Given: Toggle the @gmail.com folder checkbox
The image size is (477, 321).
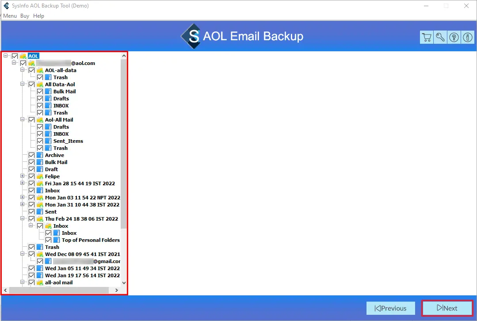Looking at the screenshot, I should tap(40, 261).
